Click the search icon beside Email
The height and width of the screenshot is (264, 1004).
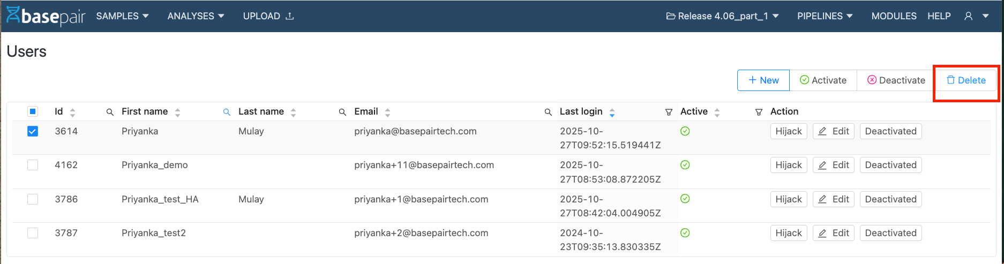[342, 112]
